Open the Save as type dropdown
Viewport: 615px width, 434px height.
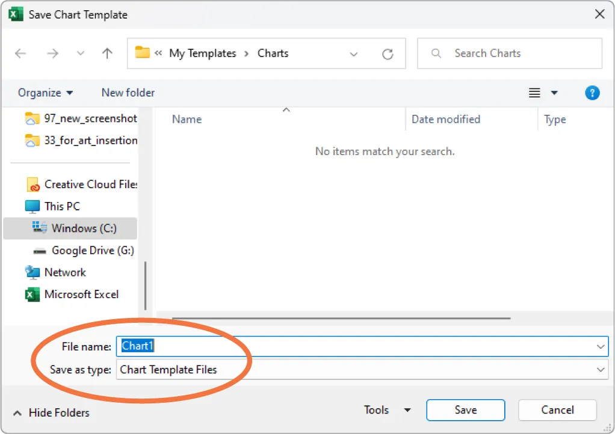599,370
